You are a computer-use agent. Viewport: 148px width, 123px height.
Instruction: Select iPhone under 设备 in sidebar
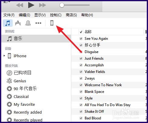pos(20,56)
